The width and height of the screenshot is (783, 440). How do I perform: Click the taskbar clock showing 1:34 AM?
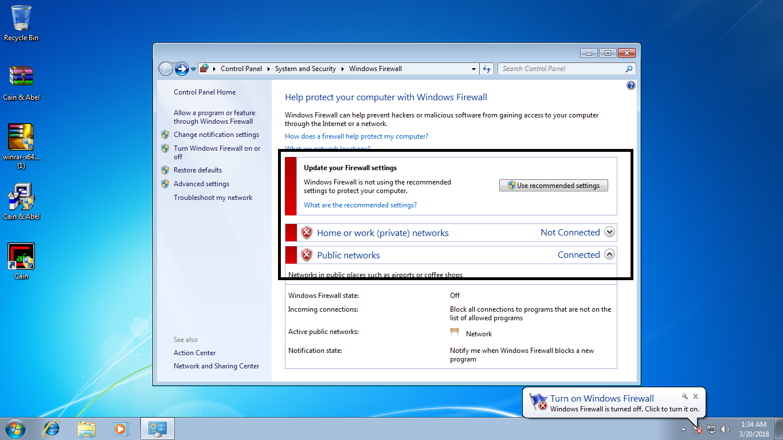[x=753, y=429]
